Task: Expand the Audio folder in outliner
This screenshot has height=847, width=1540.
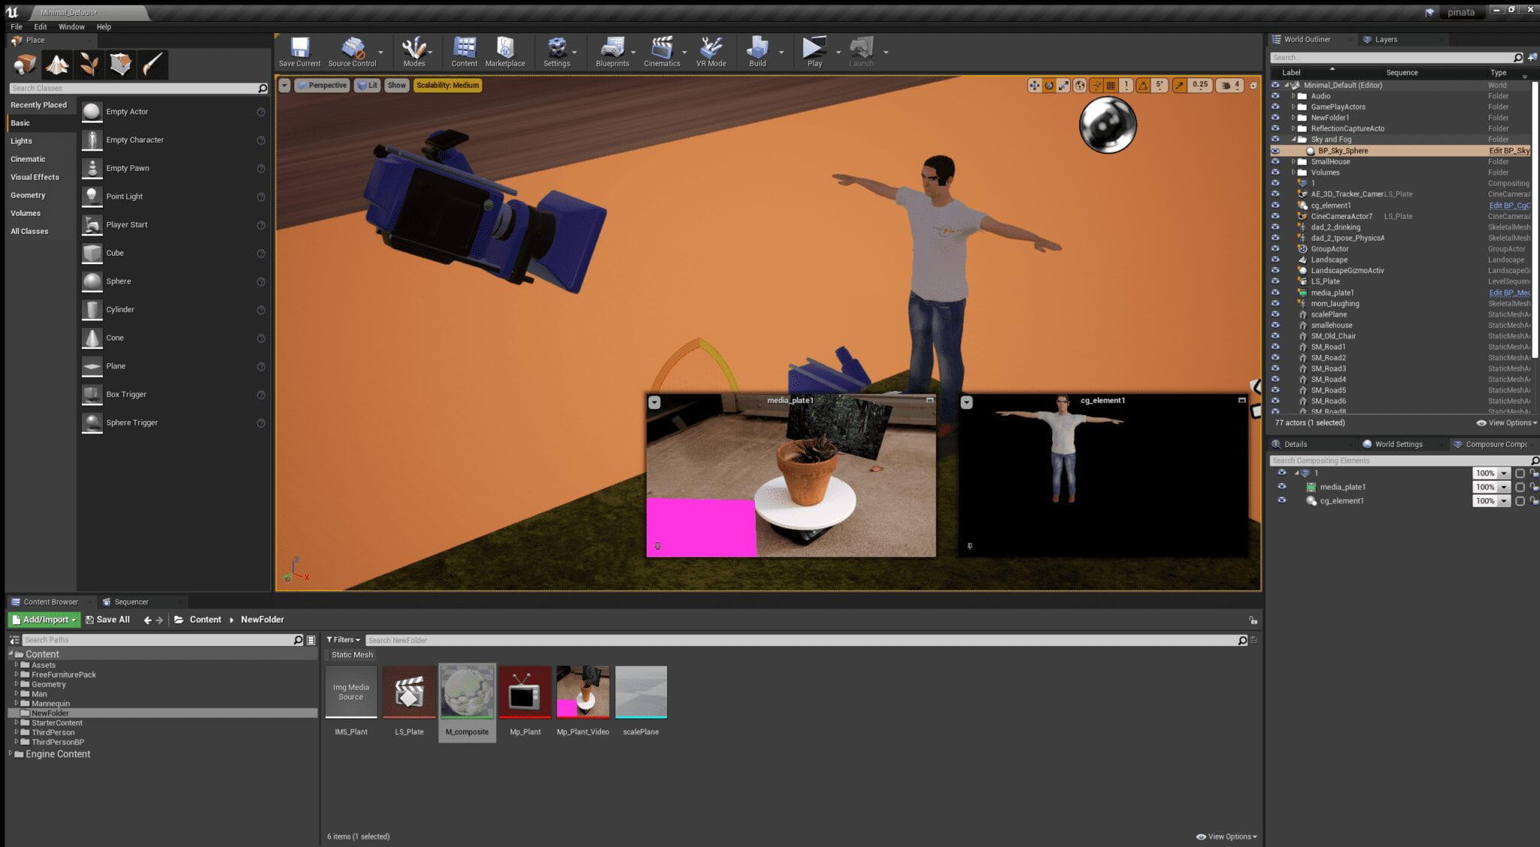Action: coord(1293,96)
